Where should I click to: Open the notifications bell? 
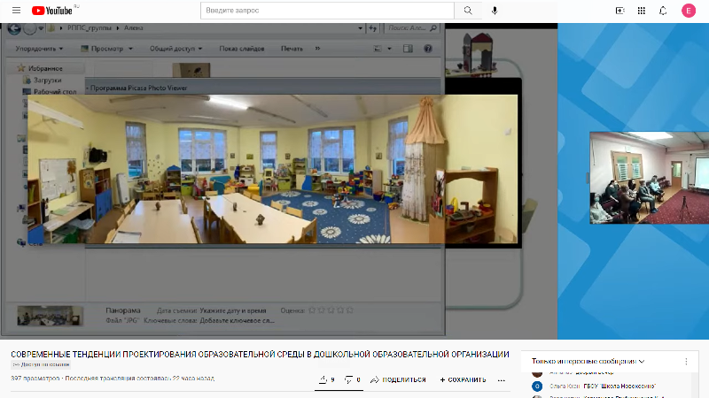click(x=663, y=11)
